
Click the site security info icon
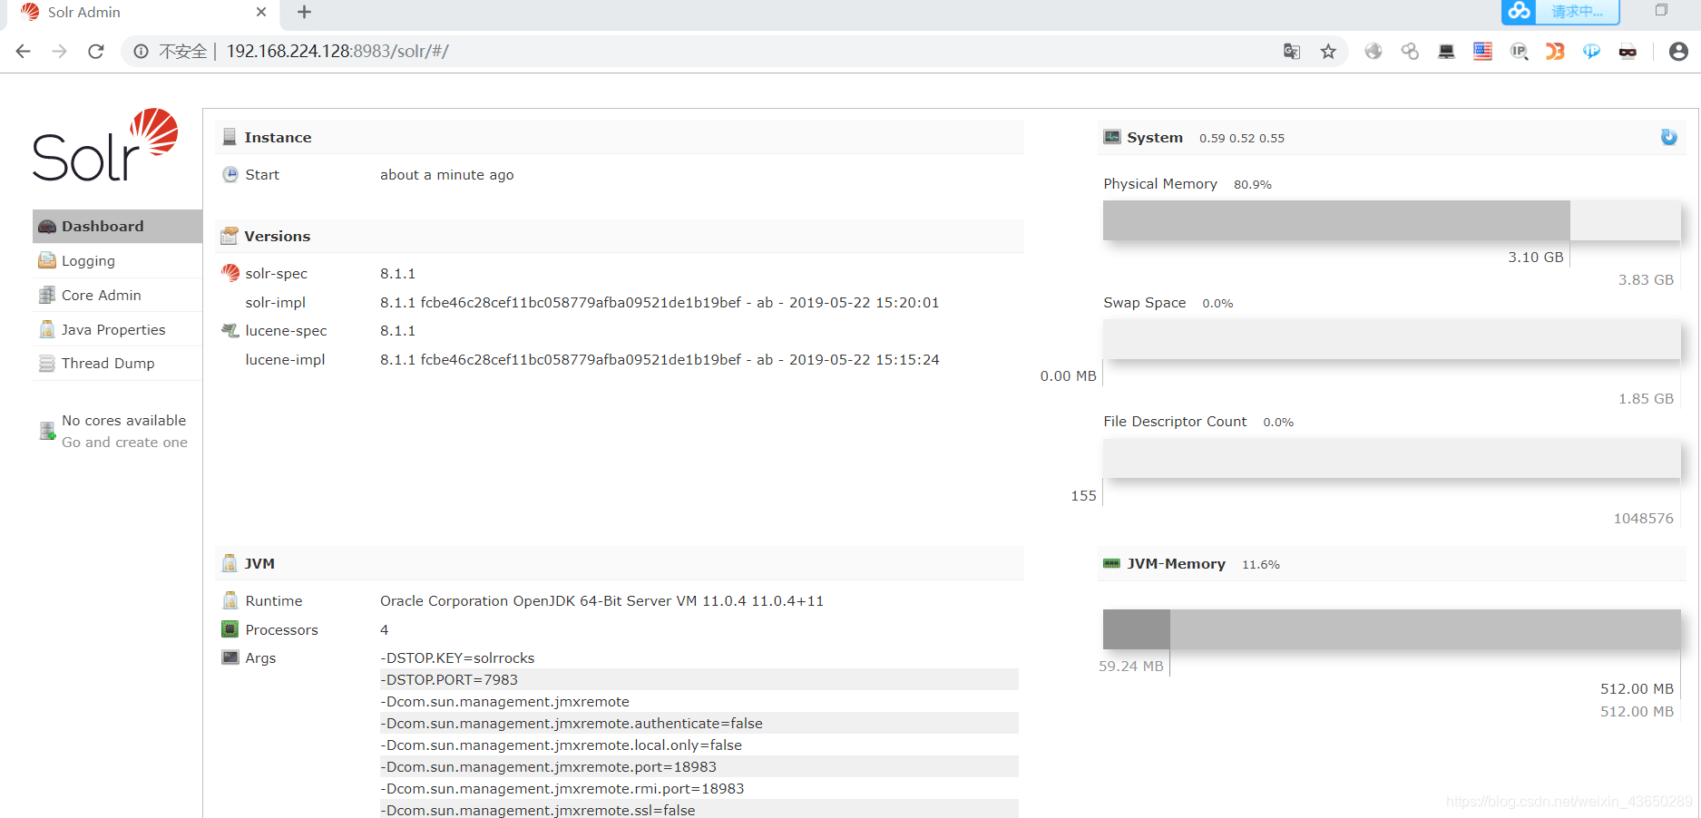coord(142,52)
